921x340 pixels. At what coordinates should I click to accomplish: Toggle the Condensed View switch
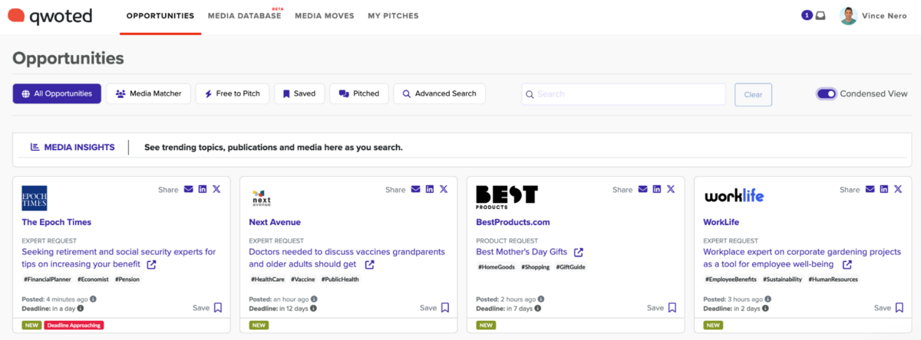[827, 94]
